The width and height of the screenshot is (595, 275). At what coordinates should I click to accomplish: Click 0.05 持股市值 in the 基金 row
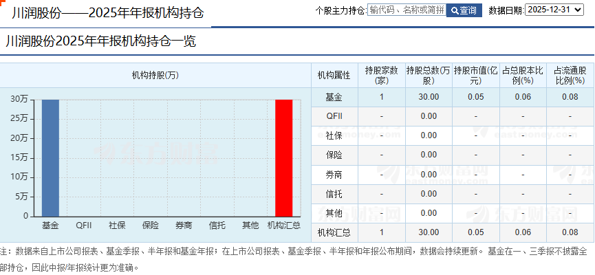tap(476, 97)
